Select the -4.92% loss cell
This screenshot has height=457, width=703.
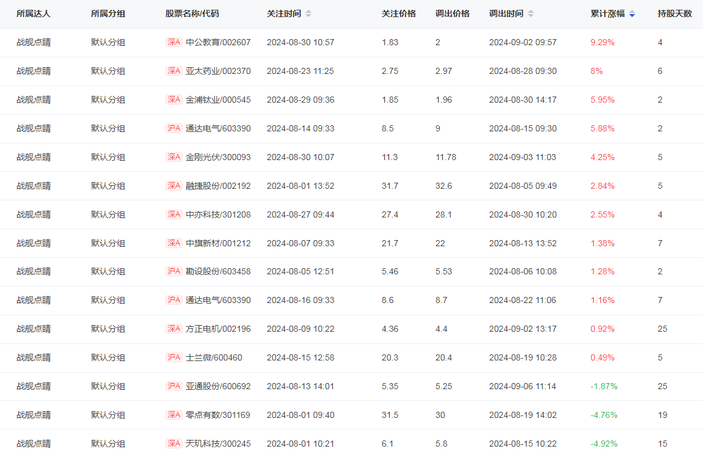pyautogui.click(x=604, y=444)
